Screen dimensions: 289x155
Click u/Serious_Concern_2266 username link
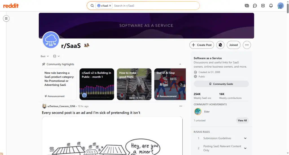[61, 106]
